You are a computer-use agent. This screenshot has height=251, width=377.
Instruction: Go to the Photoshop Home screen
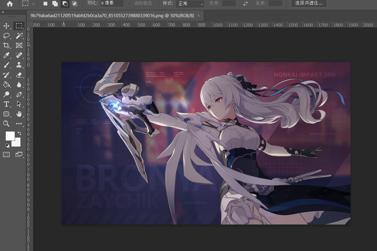[x=10, y=4]
